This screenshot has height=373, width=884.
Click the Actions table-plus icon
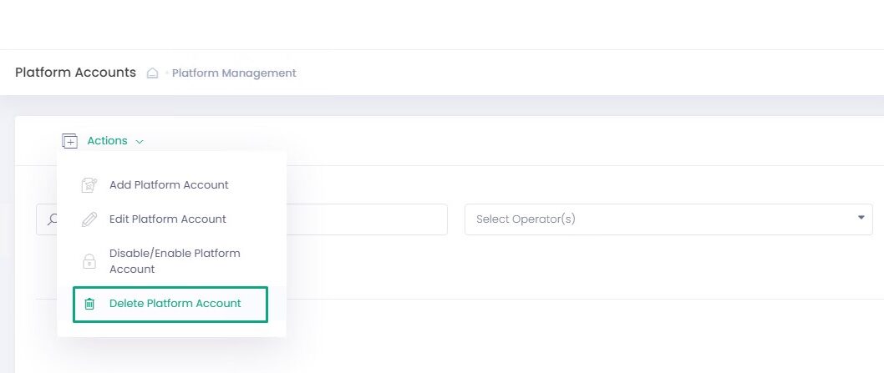(x=70, y=141)
